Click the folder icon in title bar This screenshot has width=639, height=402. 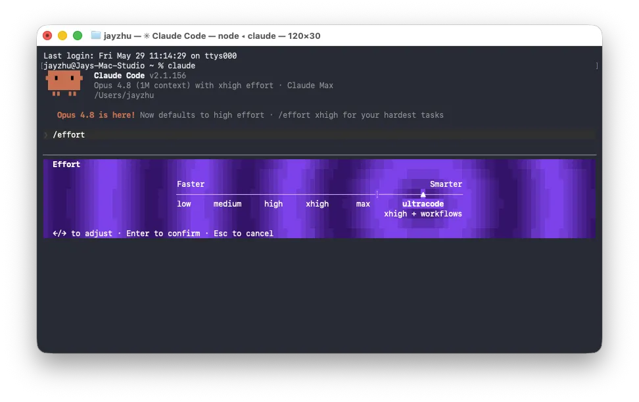(x=96, y=36)
